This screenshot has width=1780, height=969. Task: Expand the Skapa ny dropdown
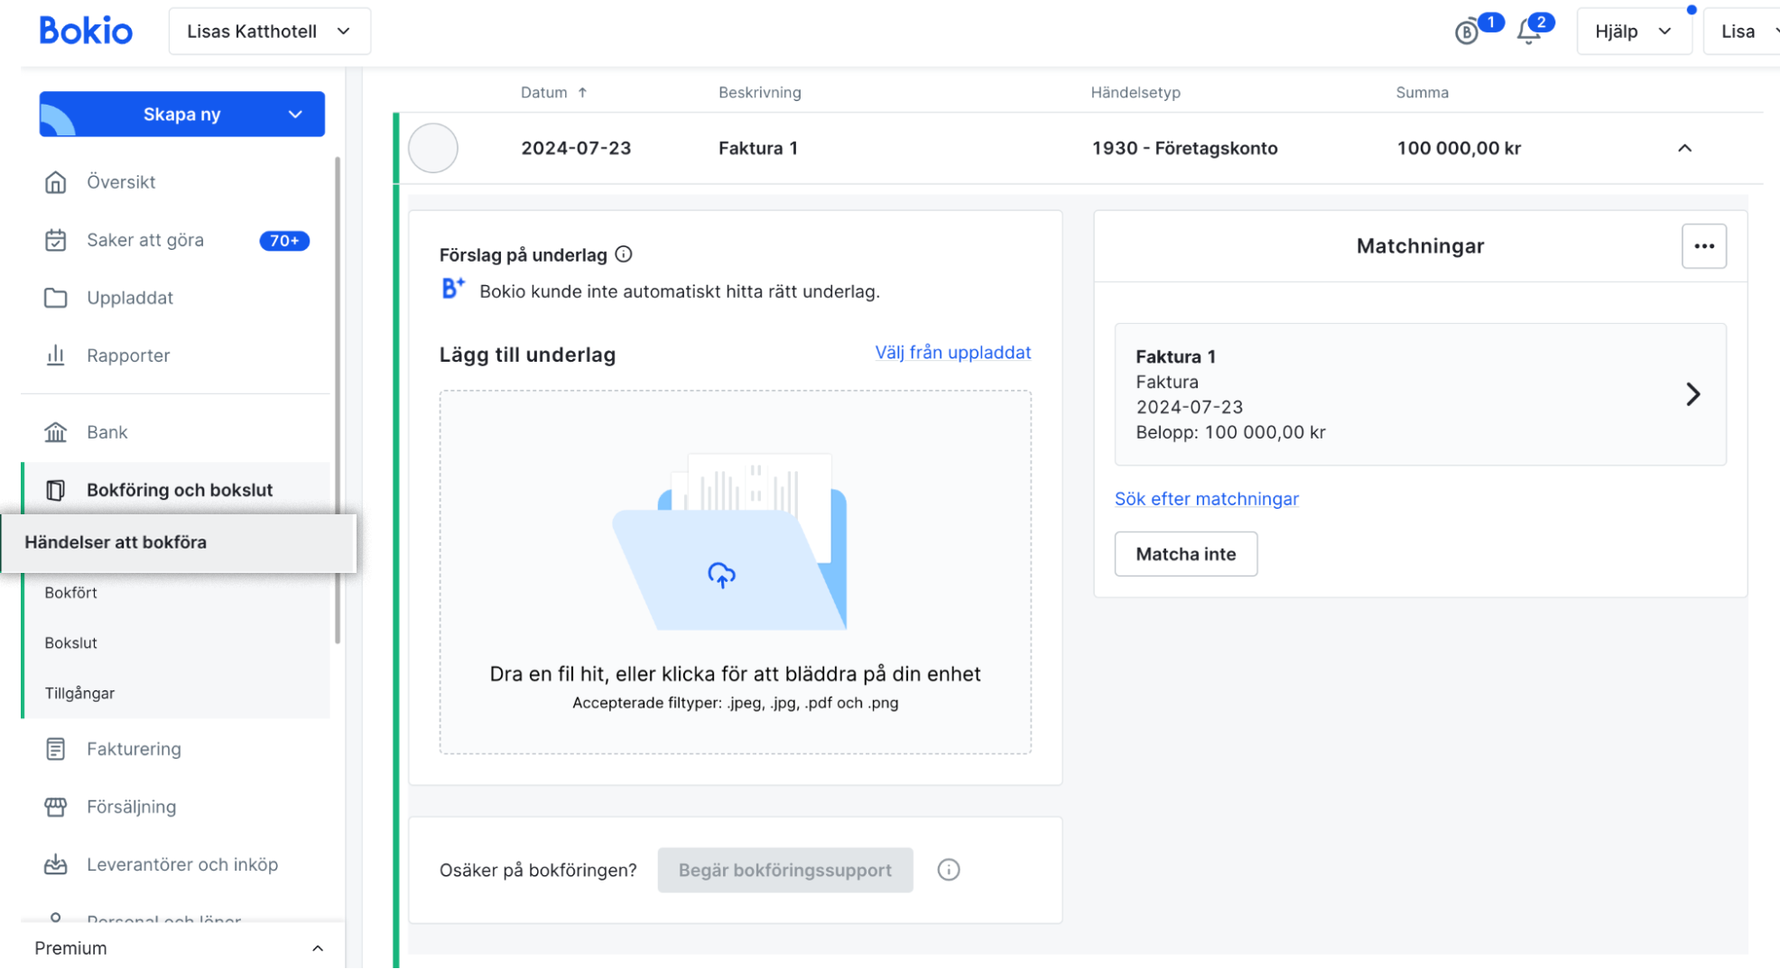click(x=295, y=115)
